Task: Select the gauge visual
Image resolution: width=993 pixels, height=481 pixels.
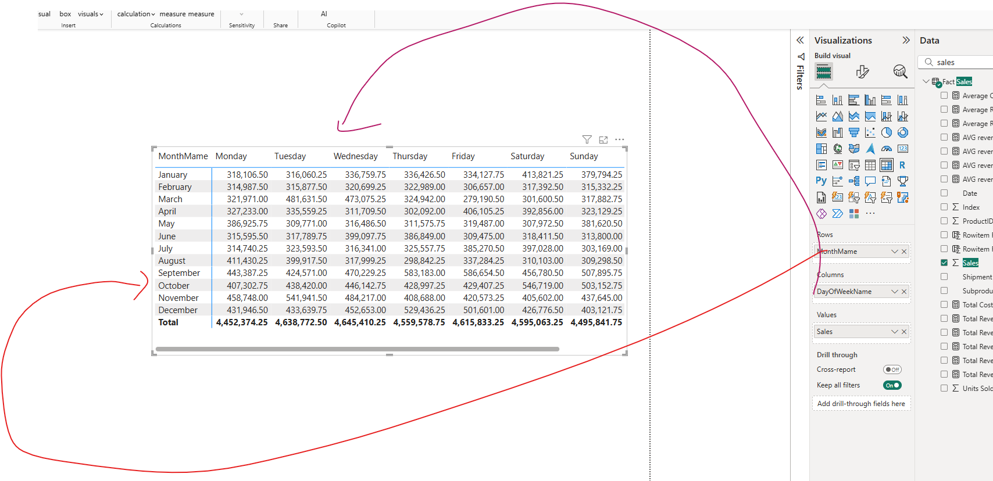Action: [x=886, y=149]
